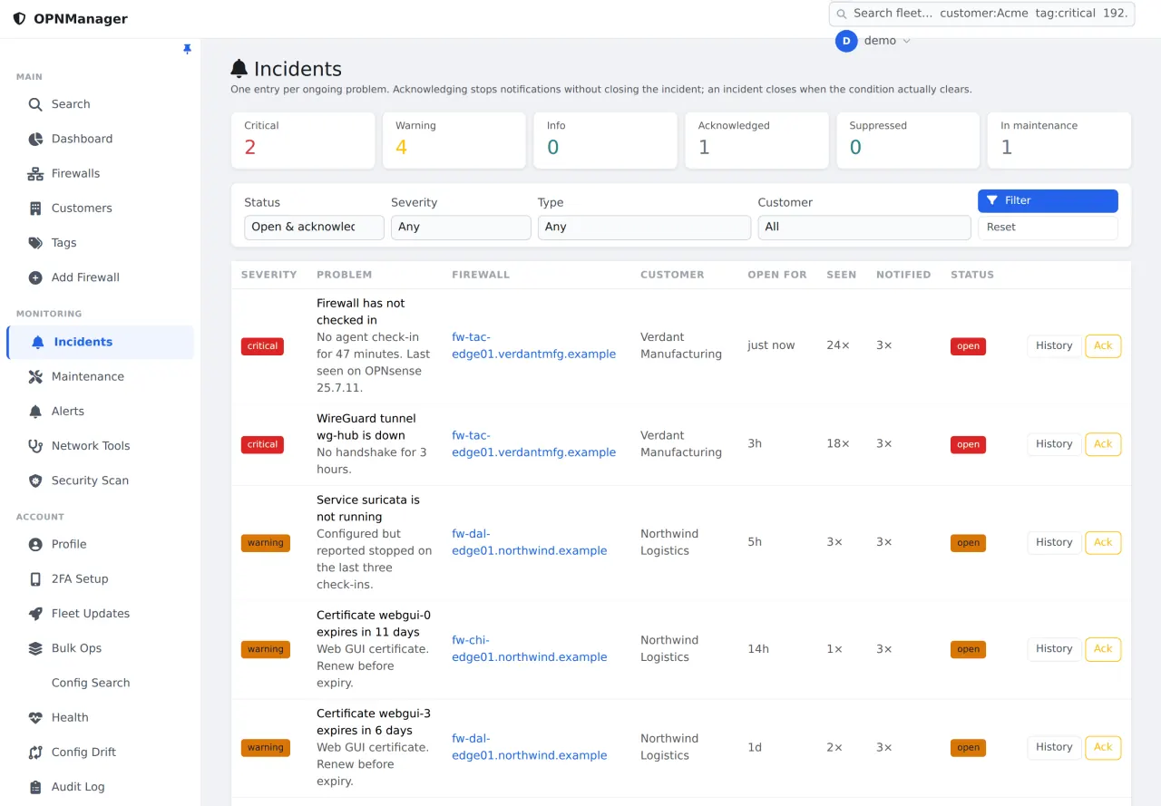Select the Dashboard menu item
The image size is (1161, 806).
coord(100,139)
